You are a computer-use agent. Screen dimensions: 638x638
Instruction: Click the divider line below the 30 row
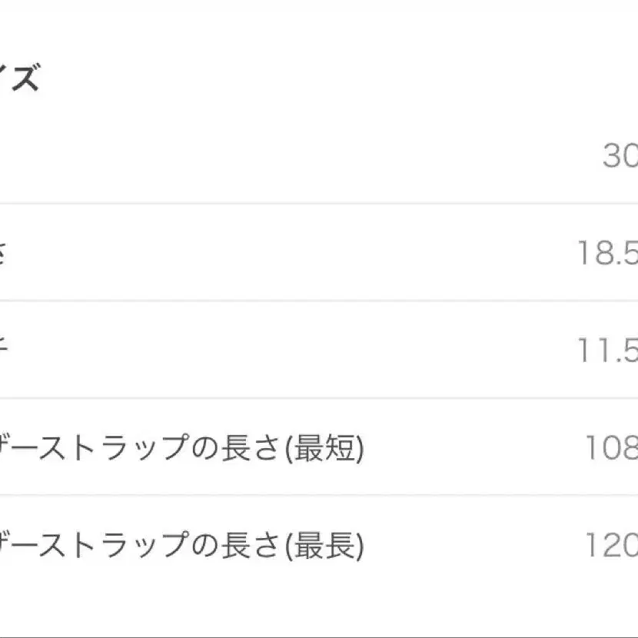319,204
